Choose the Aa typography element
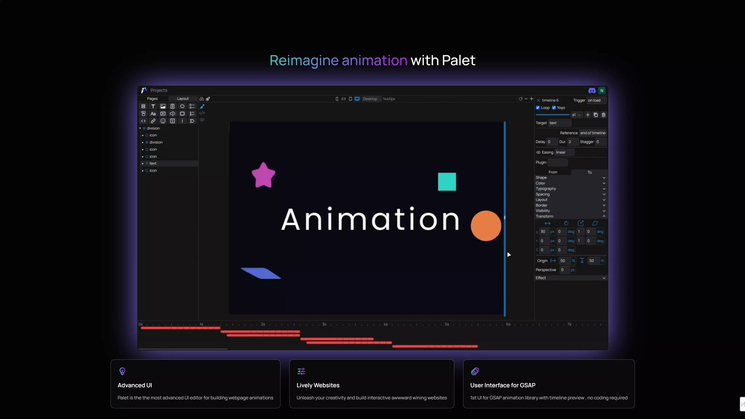The height and width of the screenshot is (419, 745). [153, 114]
